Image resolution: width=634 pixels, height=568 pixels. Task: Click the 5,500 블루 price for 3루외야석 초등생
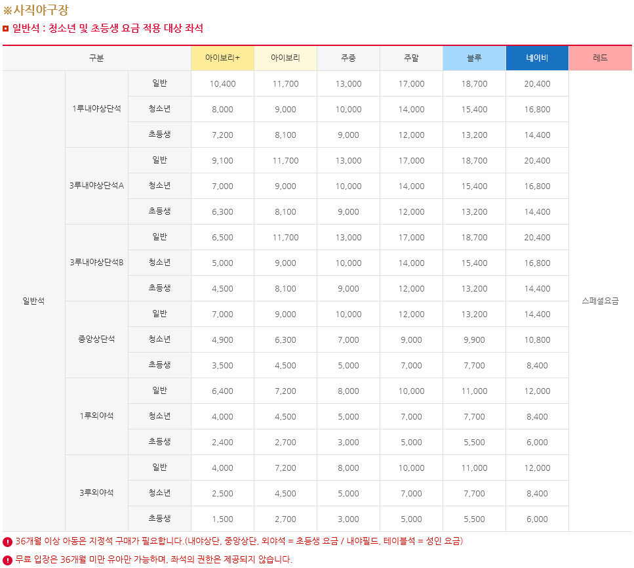474,519
